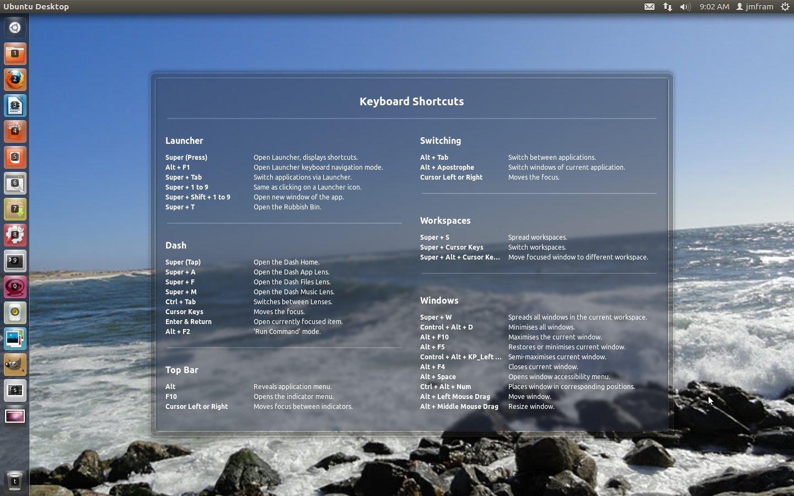The width and height of the screenshot is (794, 496).
Task: Open the Shotwell photo manager icon
Action: [x=15, y=339]
